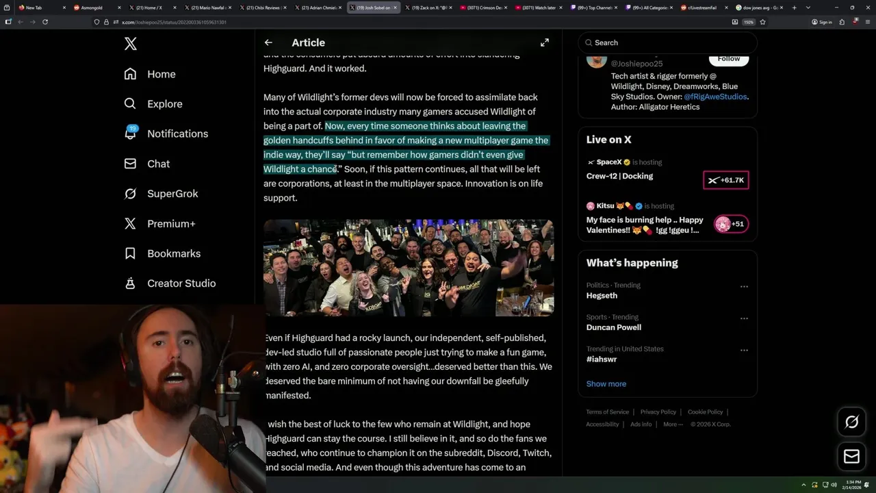876x493 pixels.
Task: Open the Home icon in the sidebar
Action: (x=130, y=74)
